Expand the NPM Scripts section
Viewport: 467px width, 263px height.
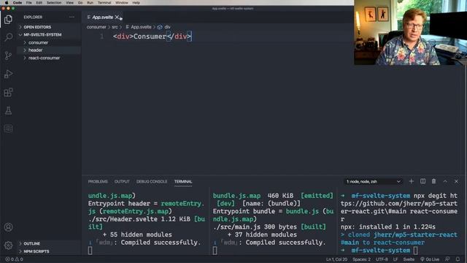pyautogui.click(x=36, y=251)
